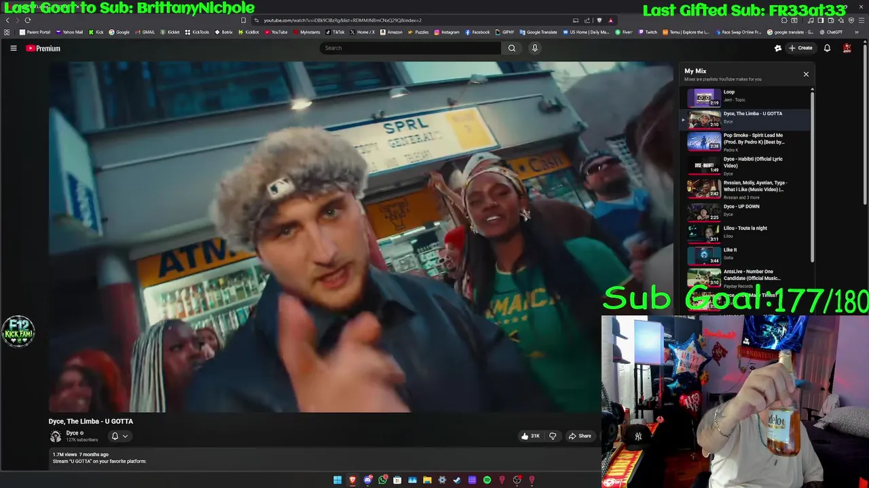This screenshot has height=488, width=869.
Task: Click the My Mix playlist scrollbar
Action: tap(812, 176)
